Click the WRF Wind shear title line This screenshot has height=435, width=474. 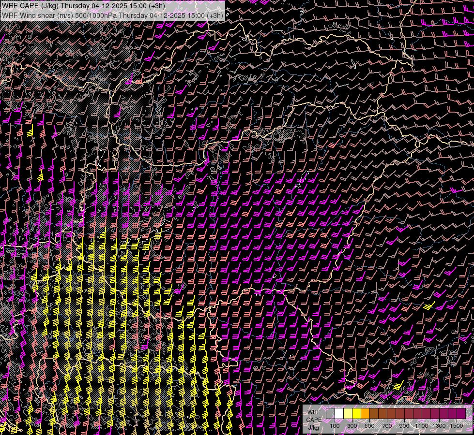pos(112,15)
